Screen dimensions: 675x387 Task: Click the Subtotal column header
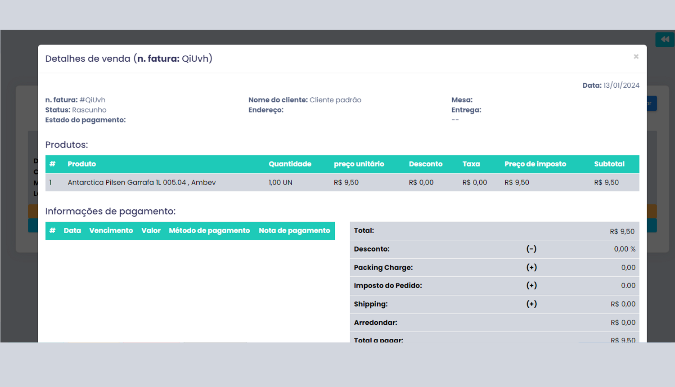pyautogui.click(x=609, y=164)
